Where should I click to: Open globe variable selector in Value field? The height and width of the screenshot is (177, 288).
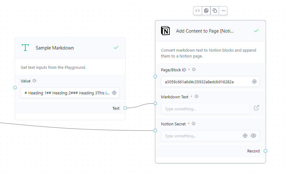tap(114, 93)
